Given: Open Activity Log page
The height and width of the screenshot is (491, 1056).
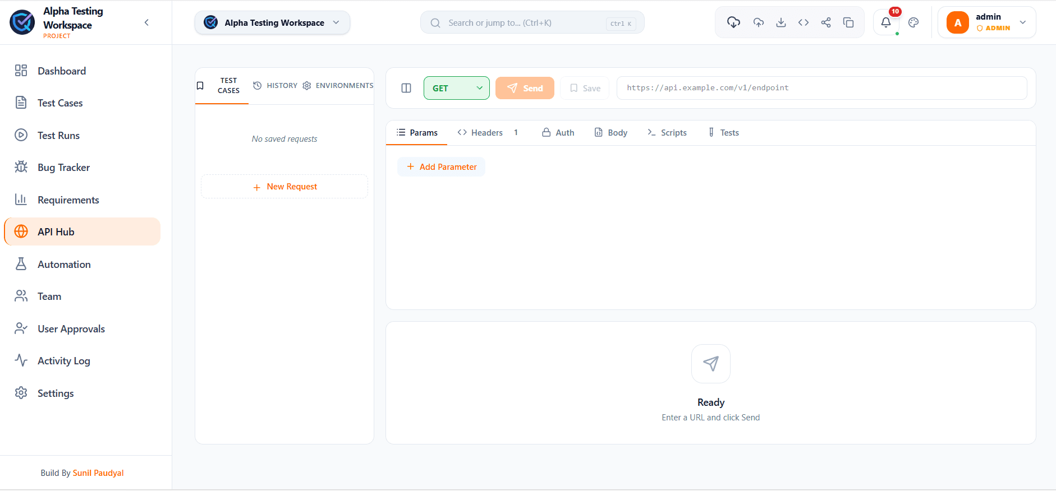Looking at the screenshot, I should (x=82, y=361).
